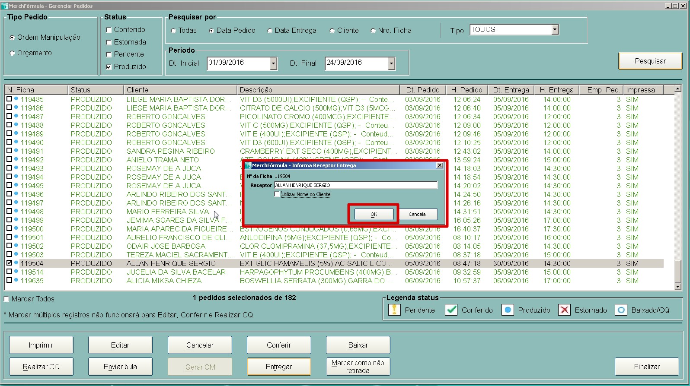690x386 pixels.
Task: Expand the Dt. Inicial date dropdown
Action: (x=273, y=63)
